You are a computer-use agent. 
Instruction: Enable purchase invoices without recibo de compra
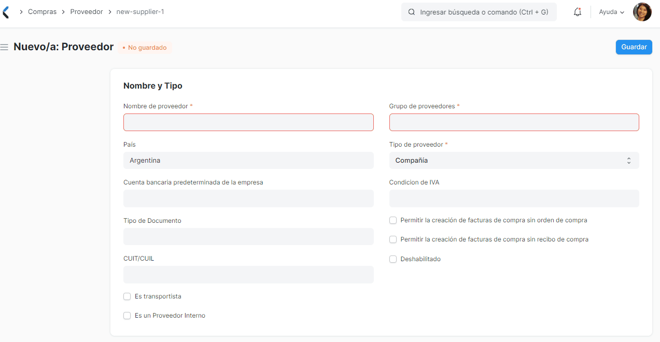click(393, 239)
